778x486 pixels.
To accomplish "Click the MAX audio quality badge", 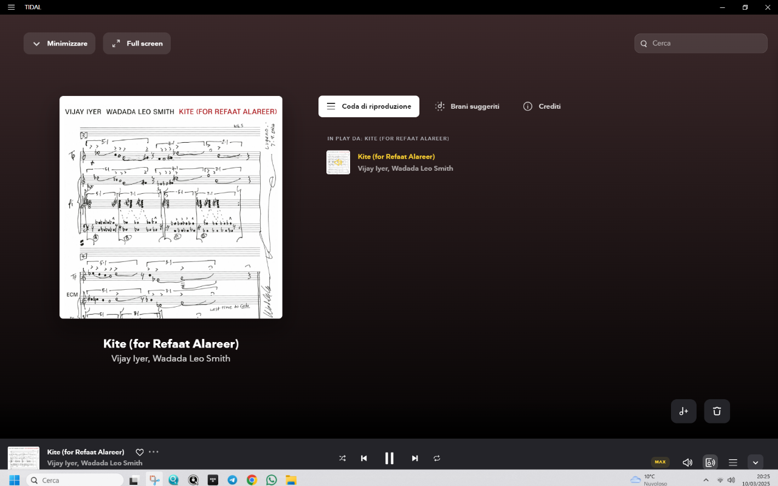I will coord(660,462).
